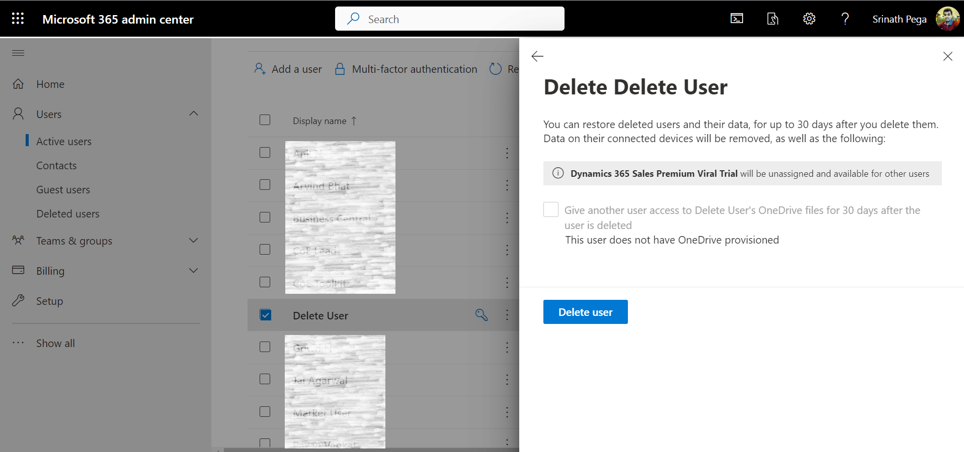964x452 pixels.
Task: Click Add a user command
Action: (288, 69)
